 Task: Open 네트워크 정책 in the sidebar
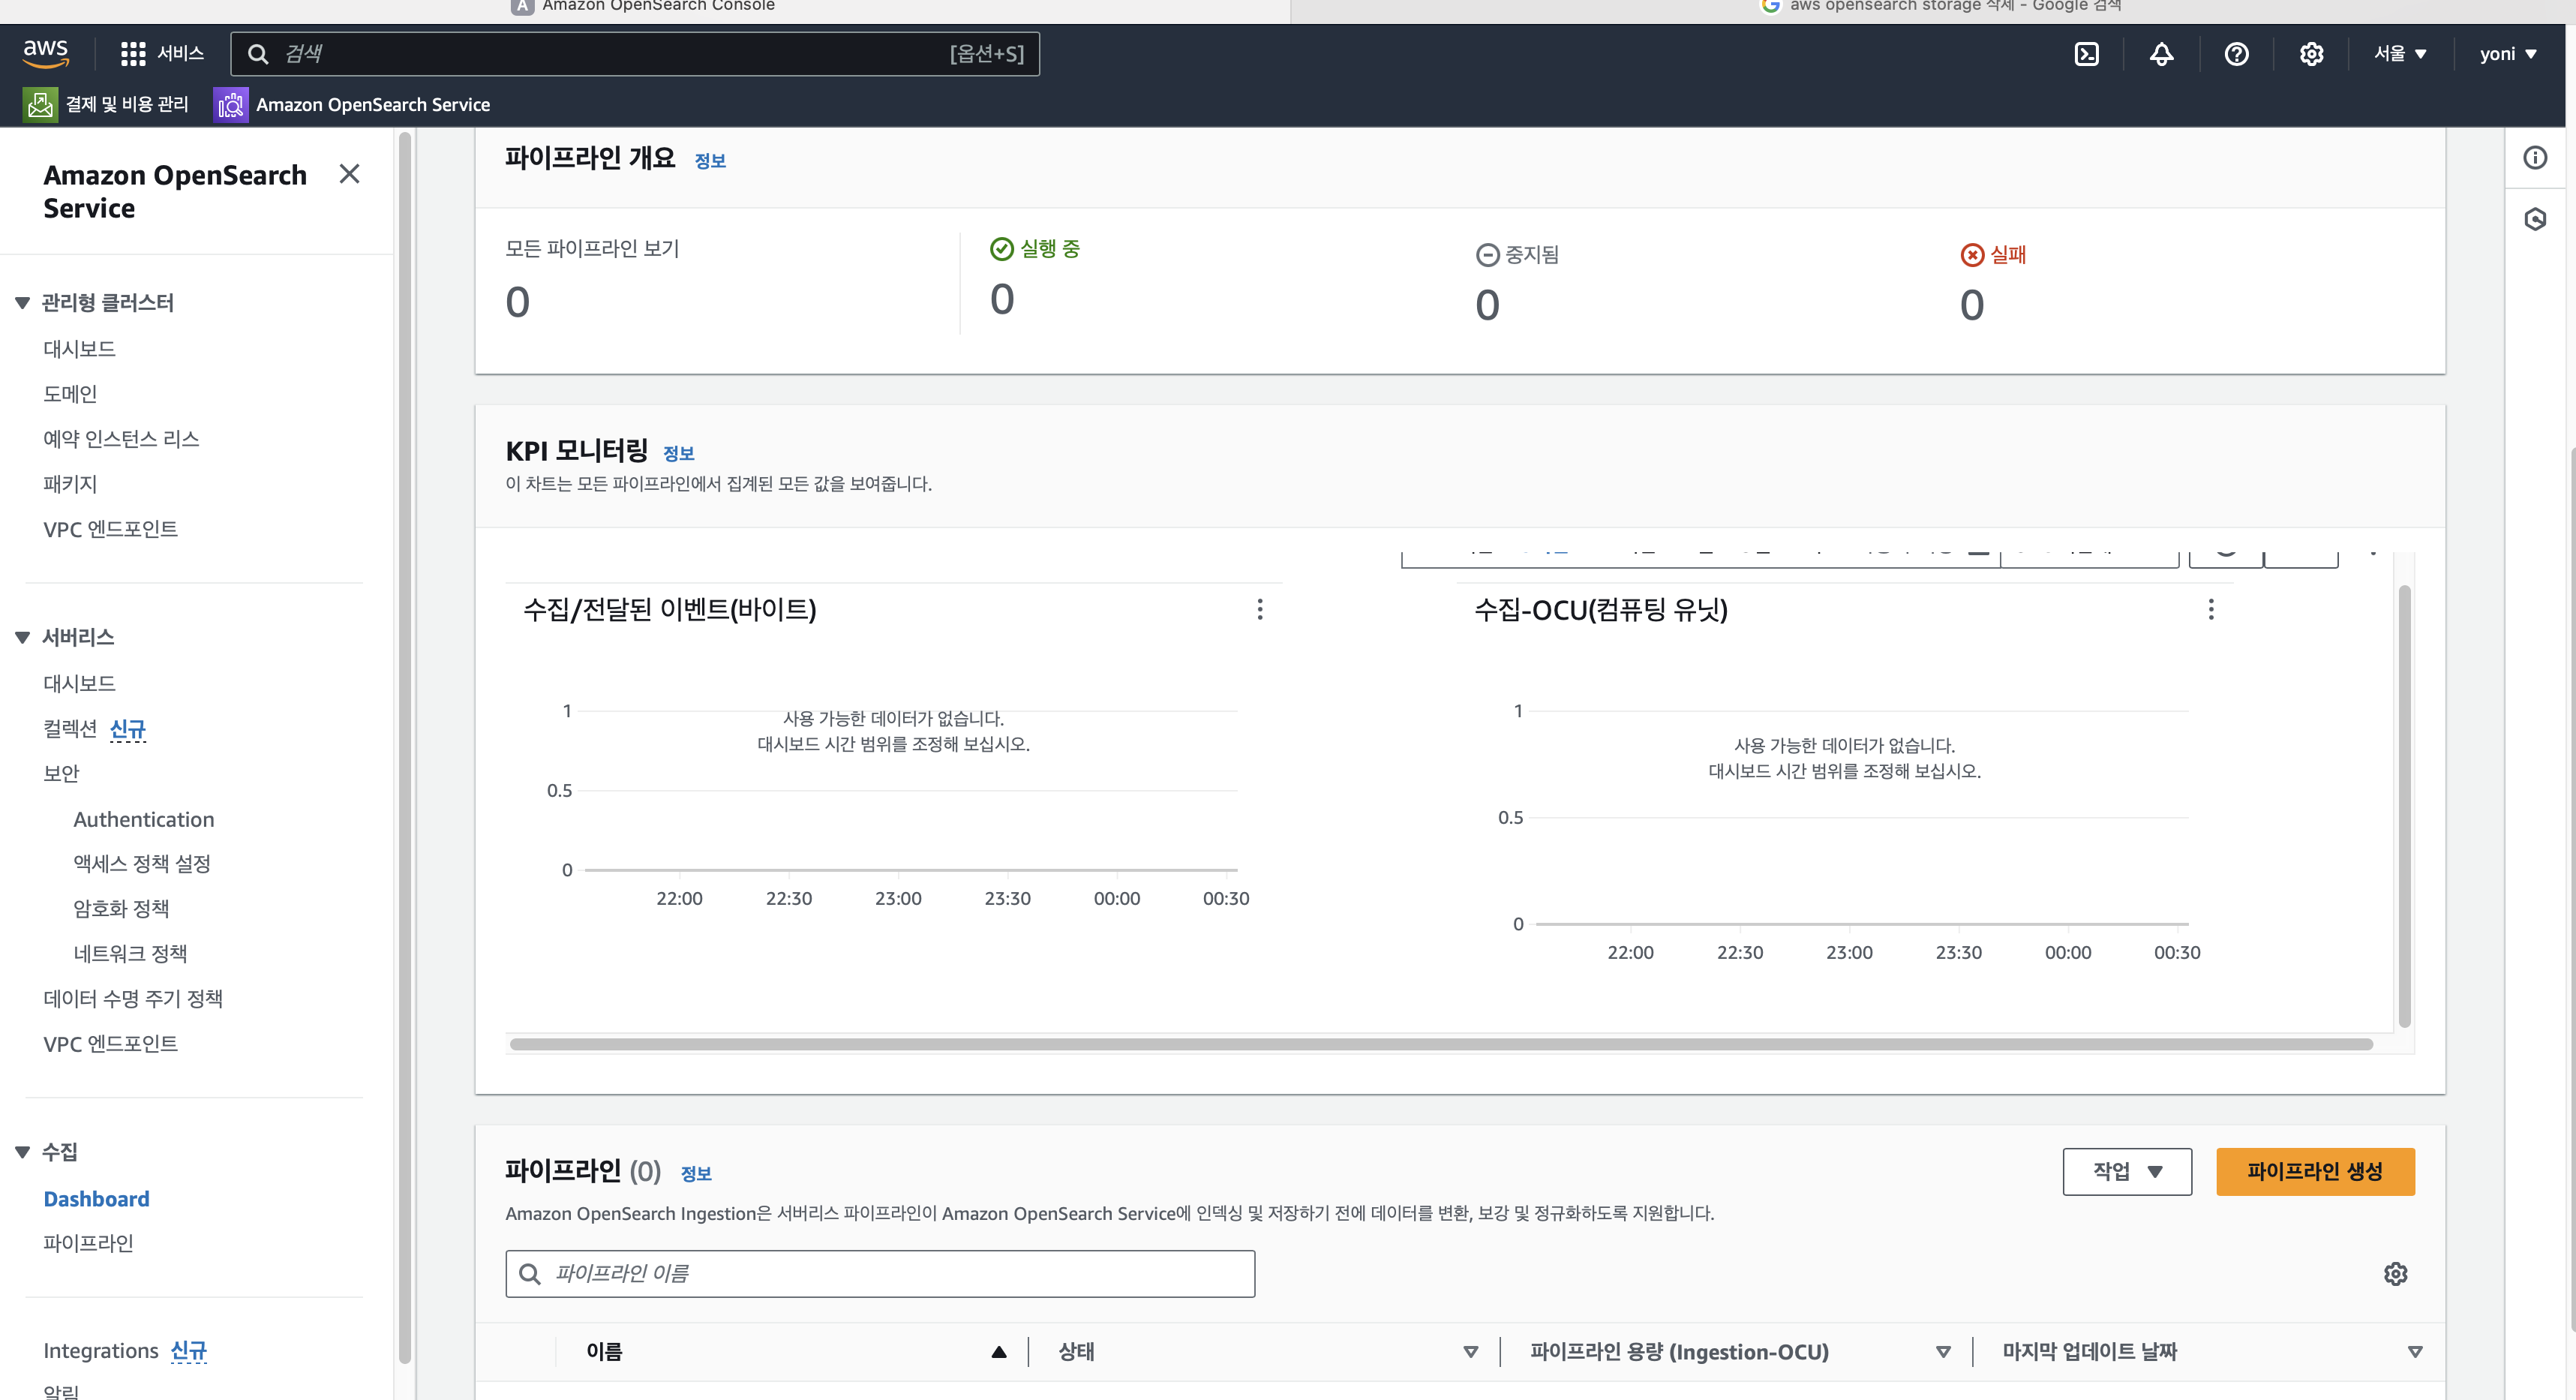[x=130, y=954]
